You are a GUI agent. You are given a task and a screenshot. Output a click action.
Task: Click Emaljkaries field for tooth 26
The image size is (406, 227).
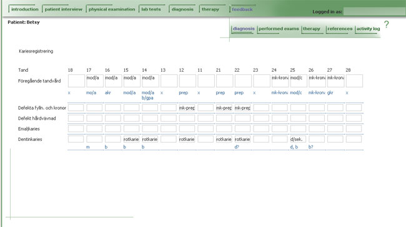point(317,128)
